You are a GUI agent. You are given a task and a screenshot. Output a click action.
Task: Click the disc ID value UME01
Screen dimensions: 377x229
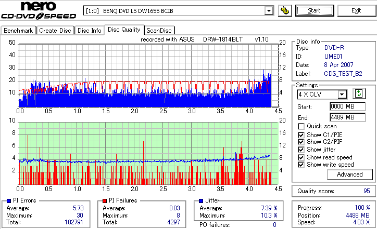[x=333, y=57]
